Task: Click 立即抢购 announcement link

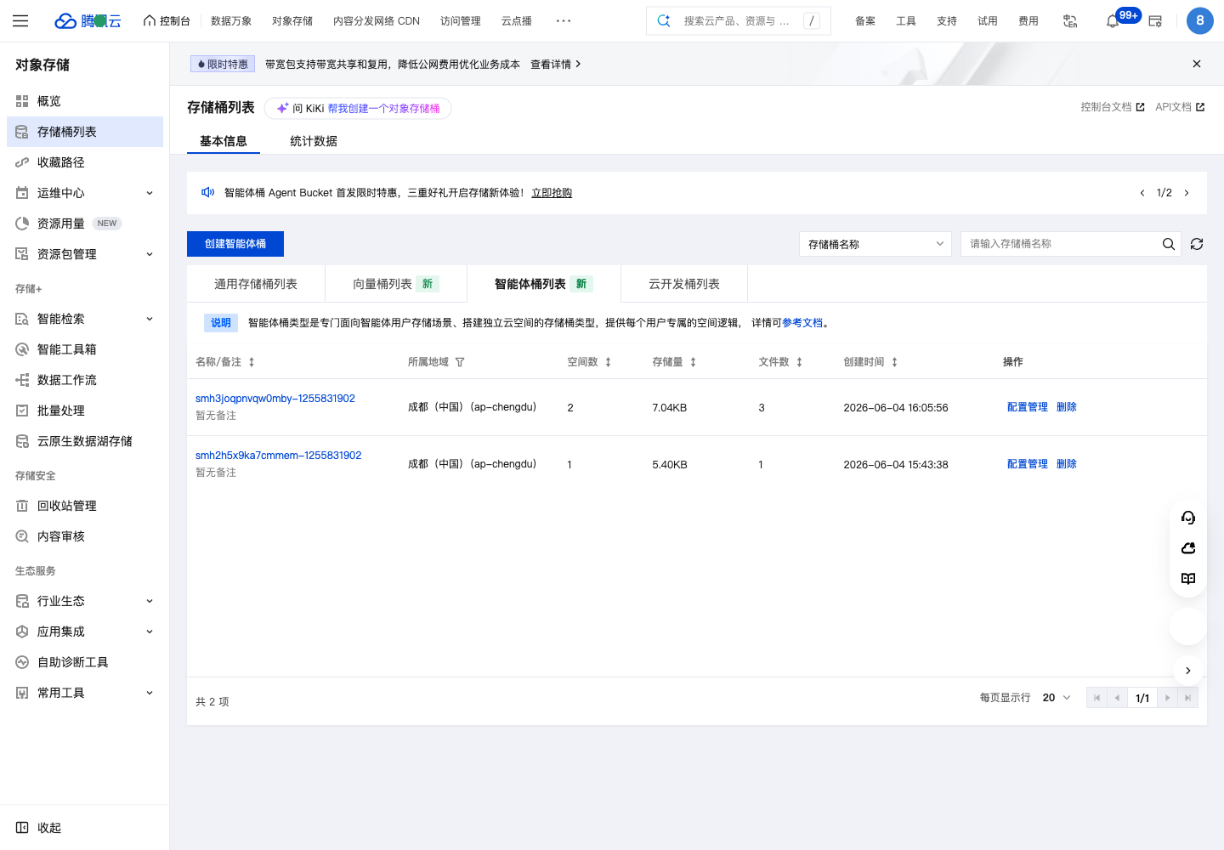Action: coord(552,193)
